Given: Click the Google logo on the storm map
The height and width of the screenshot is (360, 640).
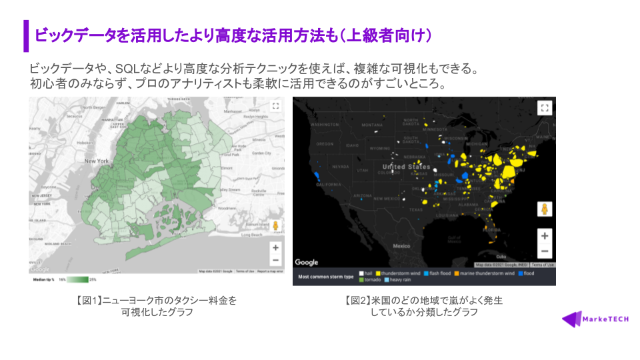Looking at the screenshot, I should pos(307,262).
